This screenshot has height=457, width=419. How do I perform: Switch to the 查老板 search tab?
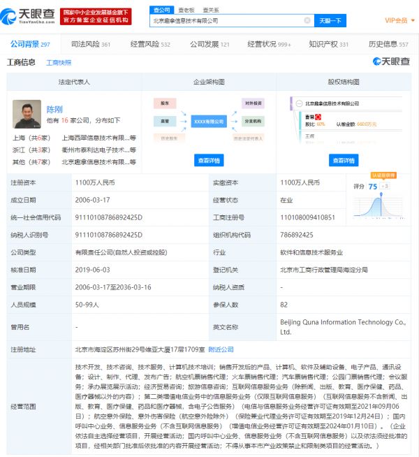186,10
